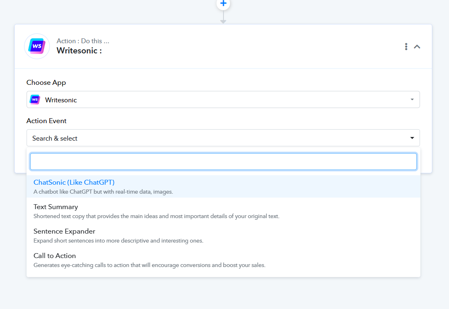The image size is (449, 309).
Task: Open the Choose App dropdown
Action: point(223,99)
